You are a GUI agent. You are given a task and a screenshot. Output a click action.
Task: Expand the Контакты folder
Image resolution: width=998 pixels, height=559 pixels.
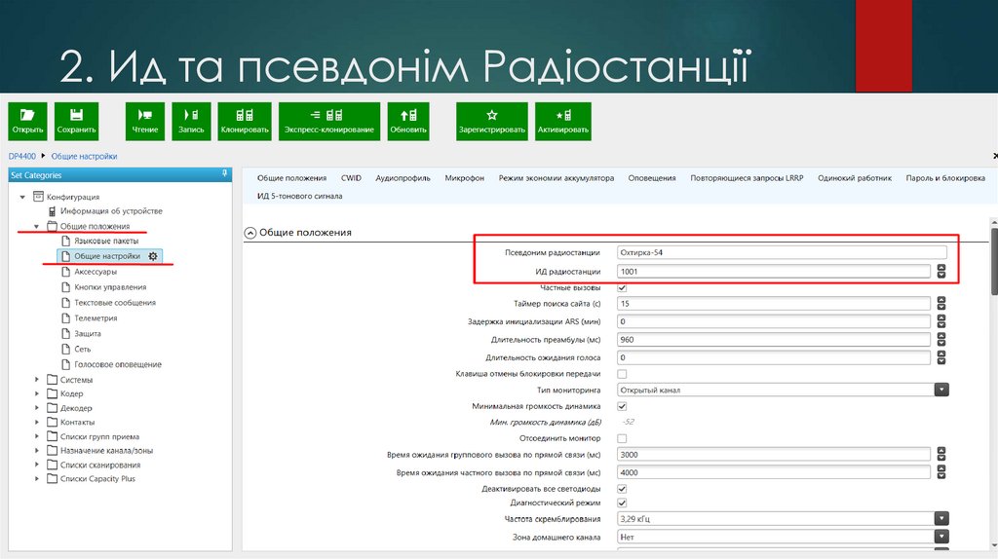click(x=36, y=422)
